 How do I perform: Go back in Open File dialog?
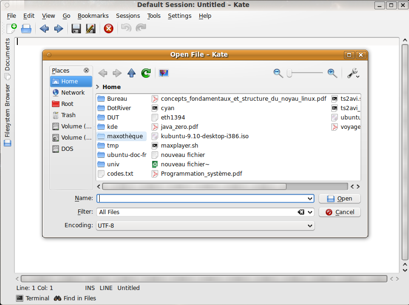[x=103, y=73]
